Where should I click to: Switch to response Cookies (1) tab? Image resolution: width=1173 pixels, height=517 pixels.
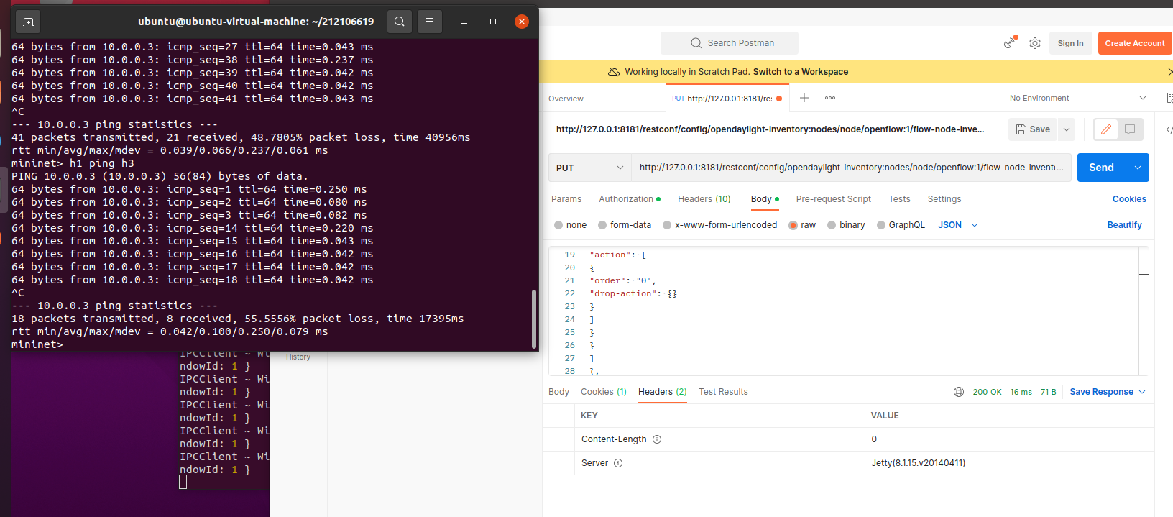click(x=604, y=392)
